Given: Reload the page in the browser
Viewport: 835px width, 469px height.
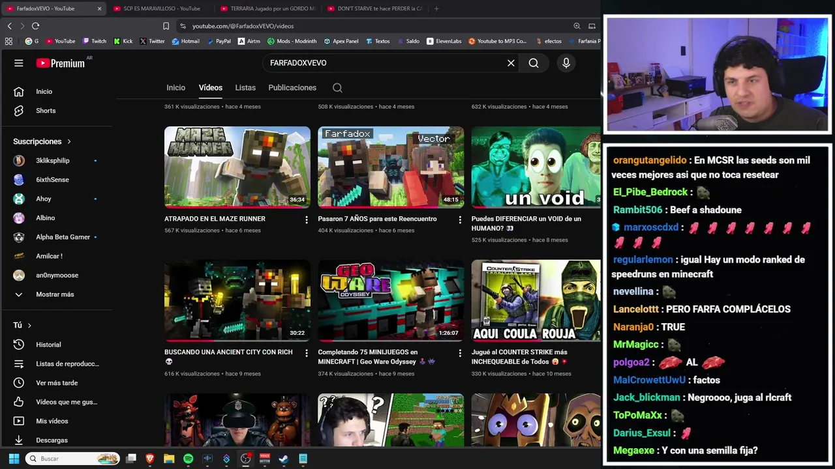Looking at the screenshot, I should [x=35, y=26].
